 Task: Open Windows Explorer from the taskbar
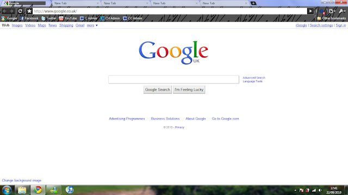point(22,190)
